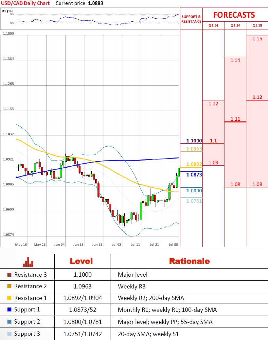Click the Support 1 blue swatch
Image resolution: width=268 pixels, height=340 pixels.
9,310
